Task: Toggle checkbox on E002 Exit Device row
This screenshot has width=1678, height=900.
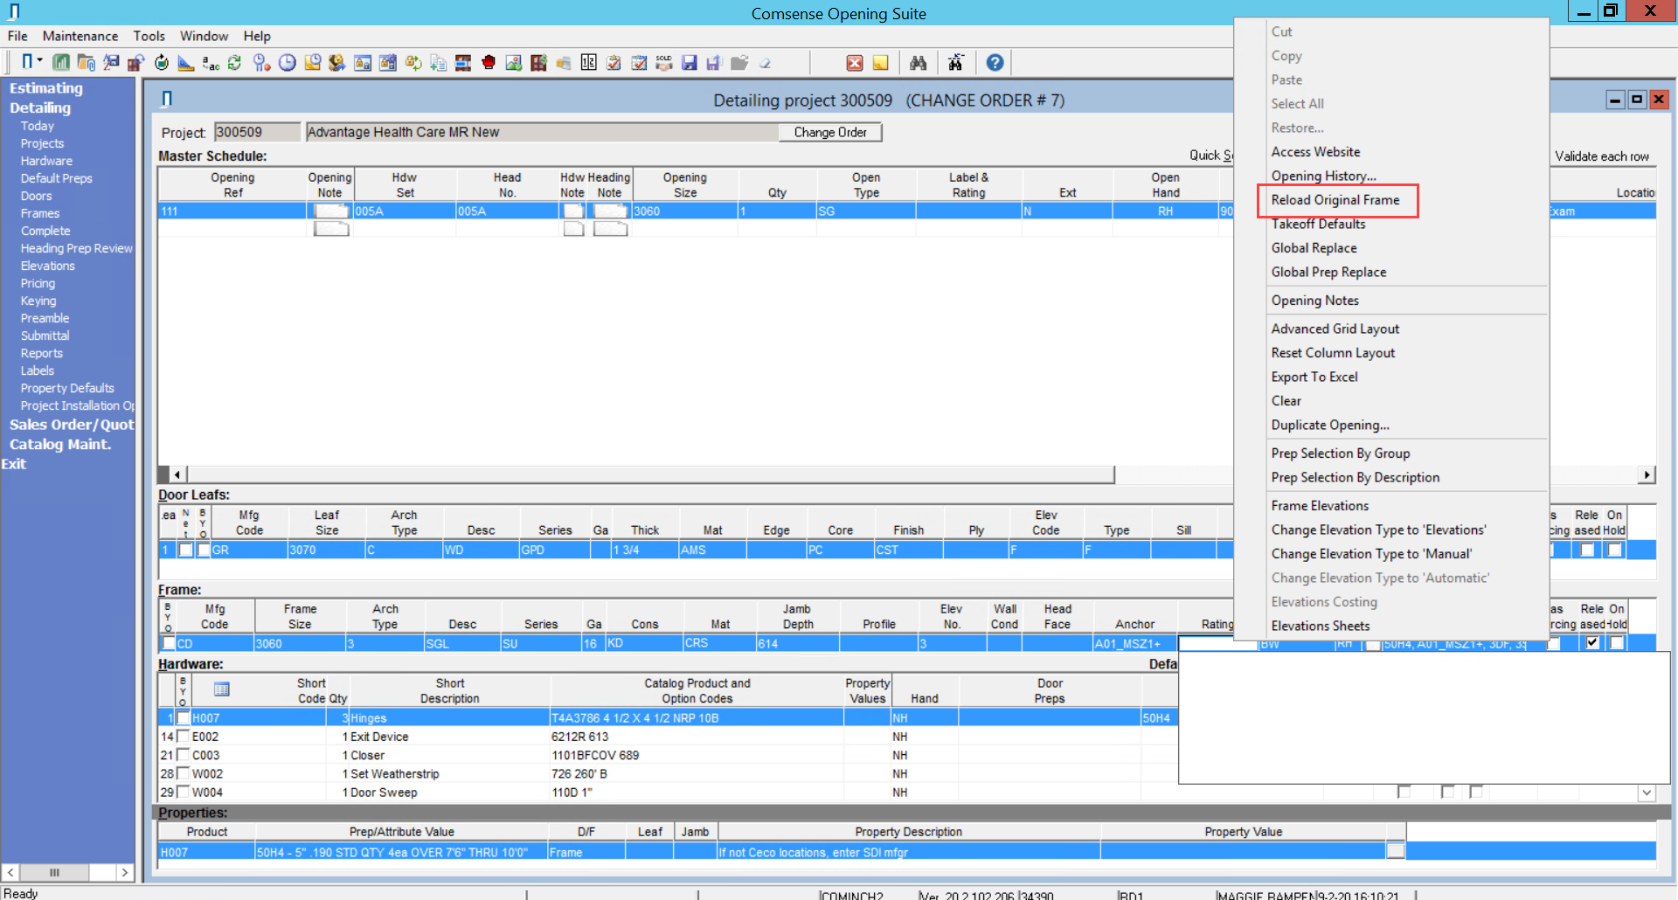Action: [x=184, y=736]
